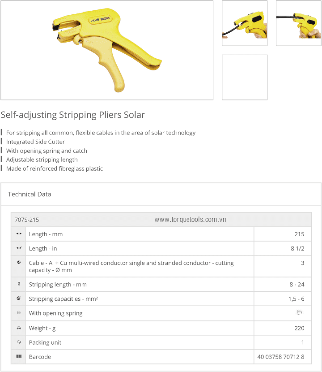Click the Packing unit box icon
The image size is (322, 372).
[19, 342]
